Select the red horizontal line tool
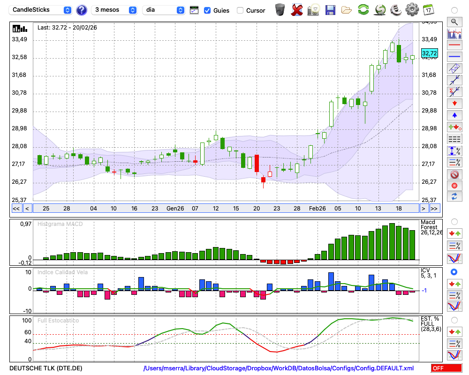 [x=454, y=45]
